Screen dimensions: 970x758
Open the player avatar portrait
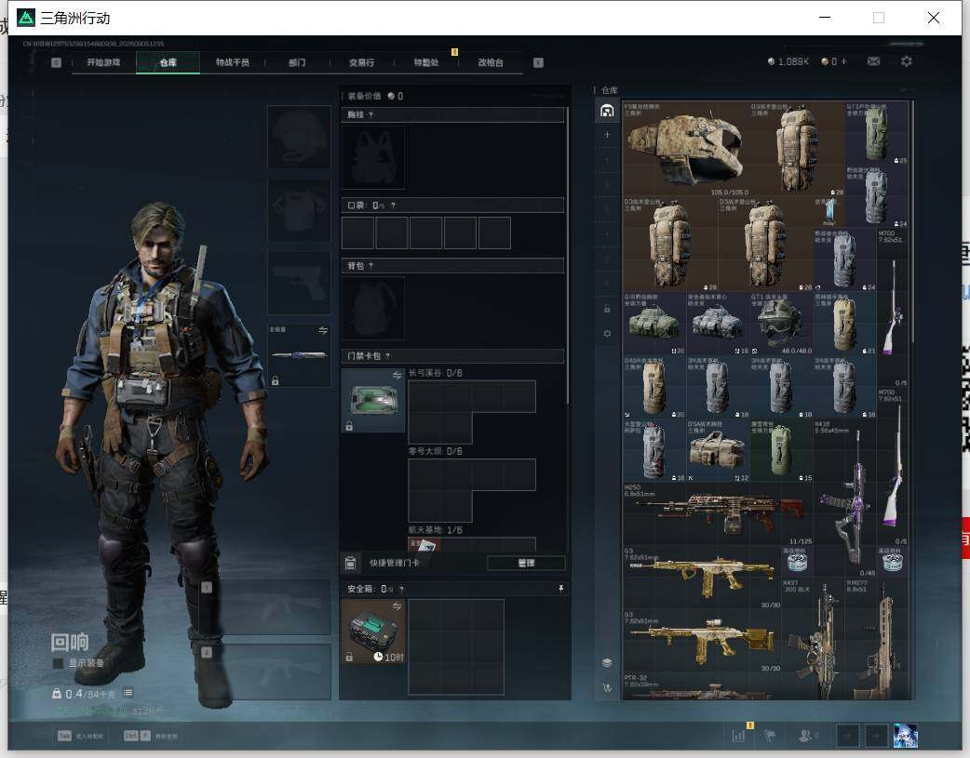(905, 735)
